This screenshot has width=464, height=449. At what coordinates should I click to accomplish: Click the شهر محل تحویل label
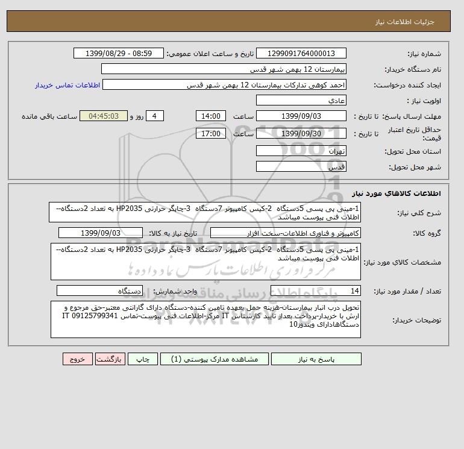415,167
